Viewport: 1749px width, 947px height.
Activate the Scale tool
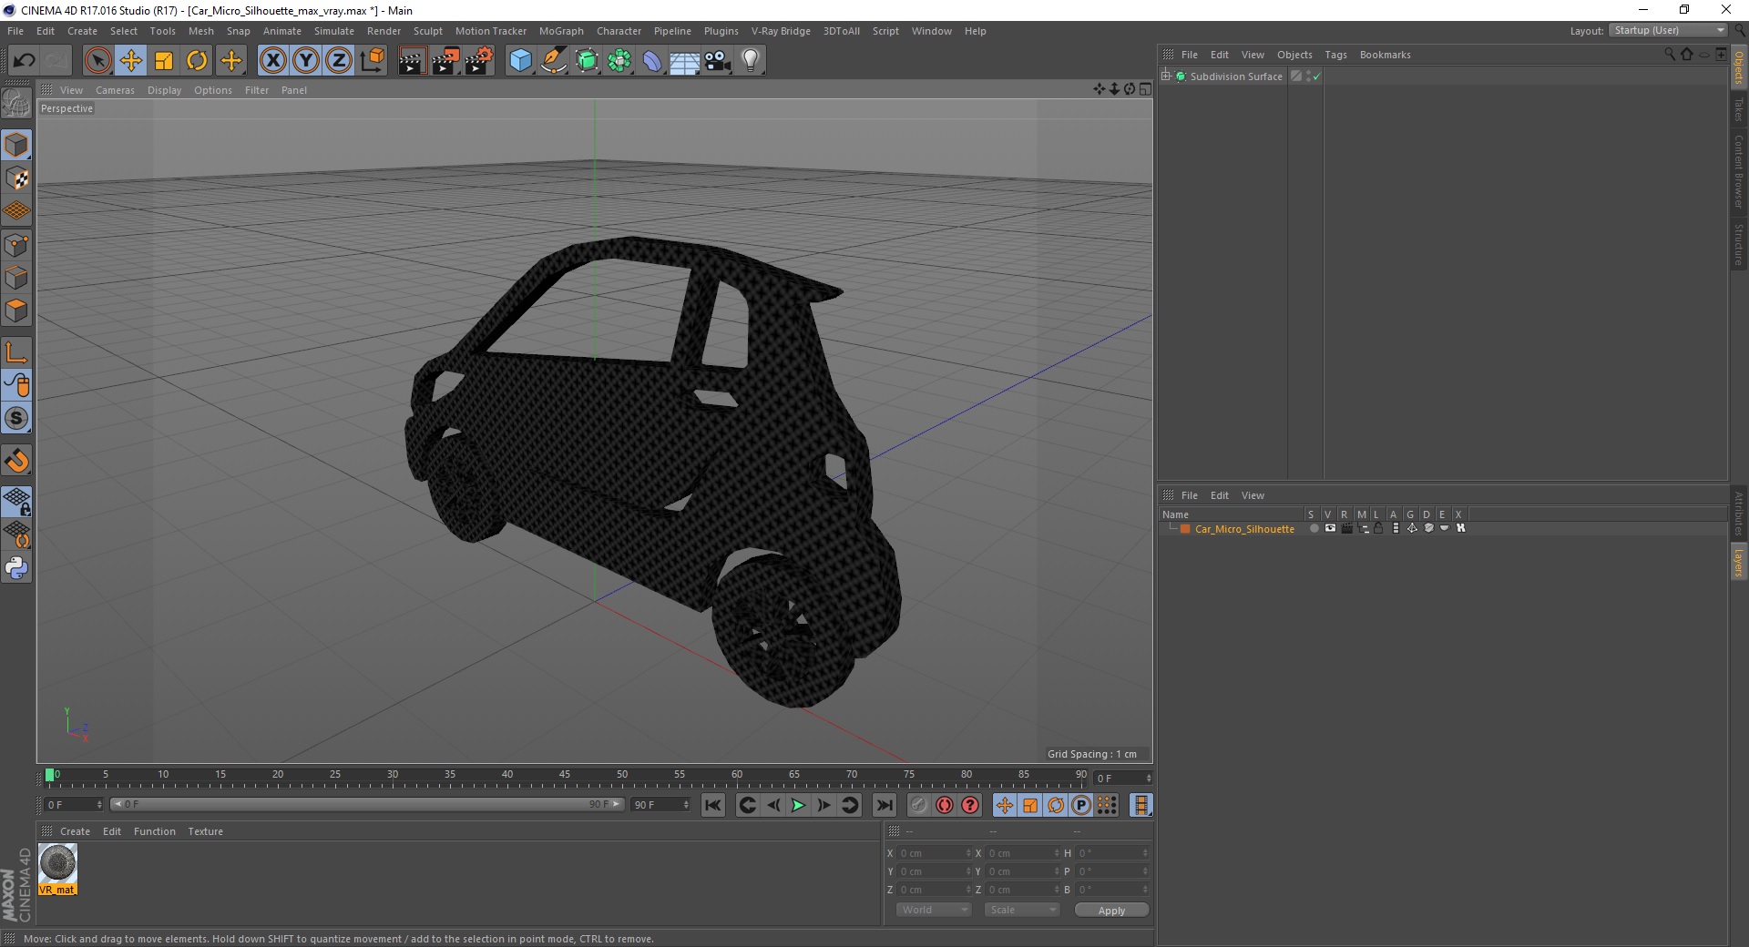pos(164,61)
